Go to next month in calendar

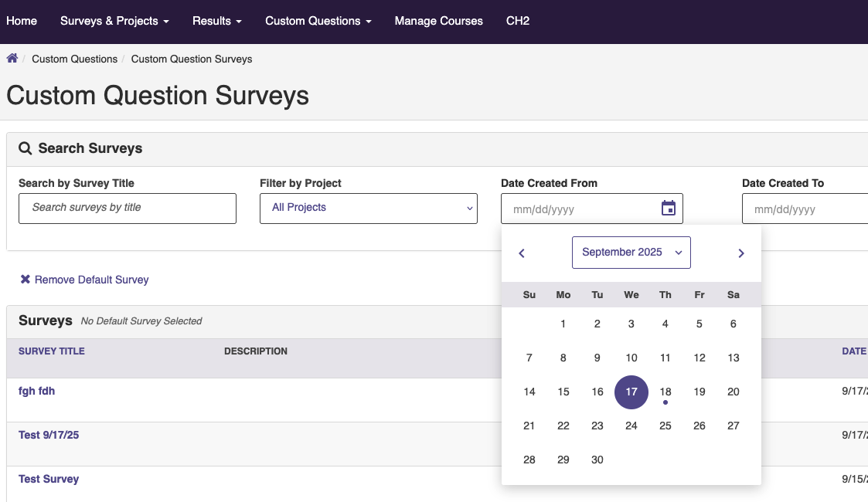741,253
